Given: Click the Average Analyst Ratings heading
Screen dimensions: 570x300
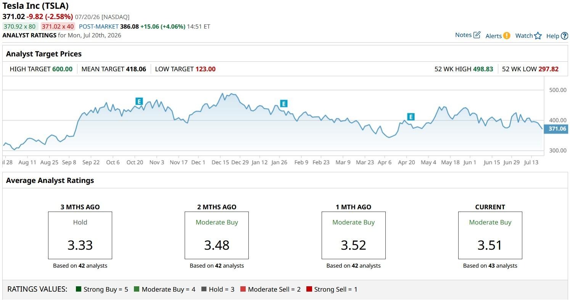Looking at the screenshot, I should click(50, 180).
